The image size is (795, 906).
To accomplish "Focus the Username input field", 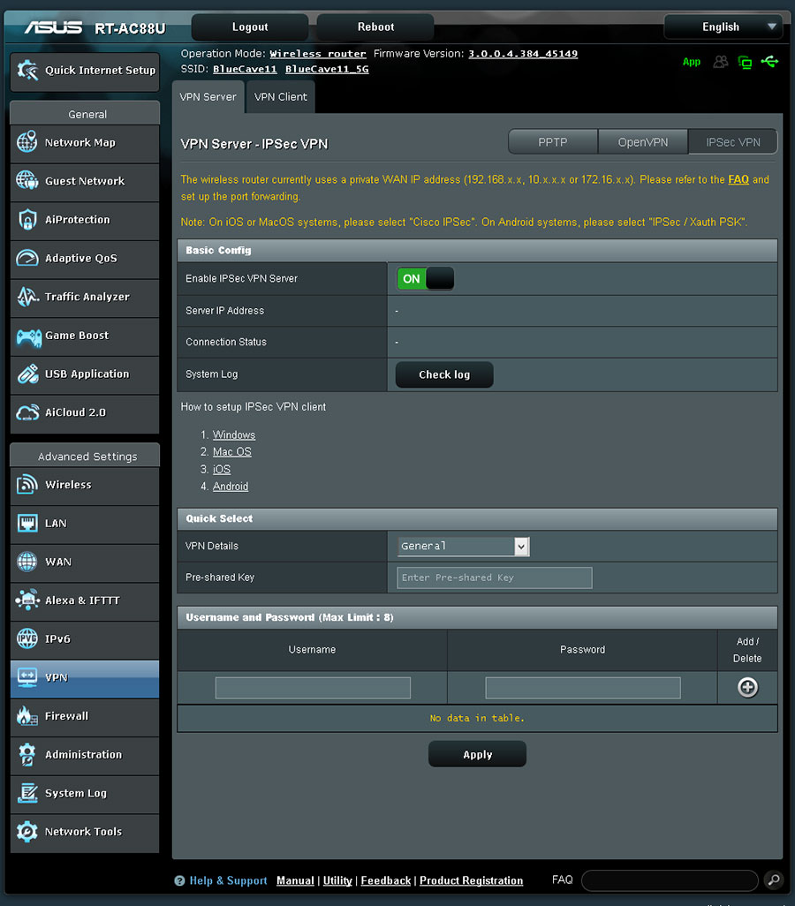I will [x=313, y=688].
